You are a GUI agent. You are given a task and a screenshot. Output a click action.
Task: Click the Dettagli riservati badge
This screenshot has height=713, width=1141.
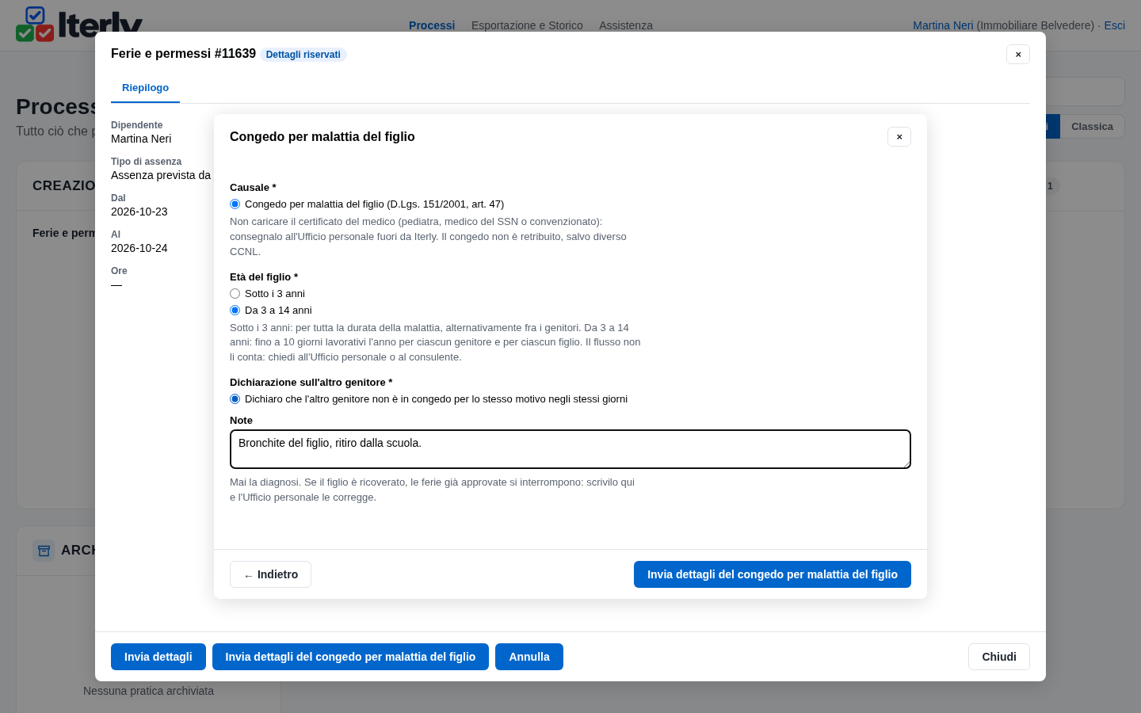tap(303, 55)
